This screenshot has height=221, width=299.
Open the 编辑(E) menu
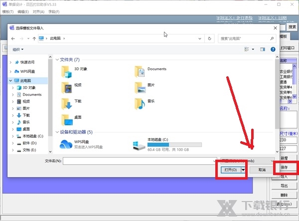[x=23, y=11]
